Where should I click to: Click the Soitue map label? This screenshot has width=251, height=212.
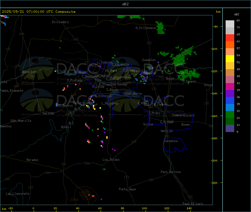148,124
